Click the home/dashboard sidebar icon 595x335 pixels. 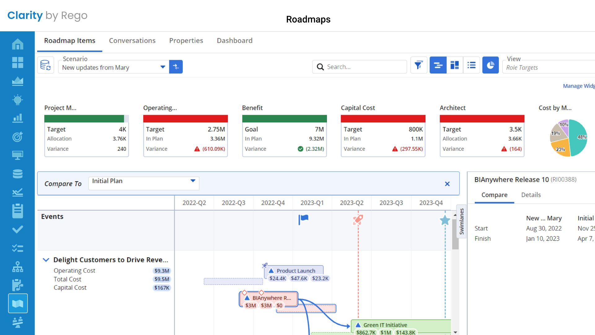pos(18,45)
